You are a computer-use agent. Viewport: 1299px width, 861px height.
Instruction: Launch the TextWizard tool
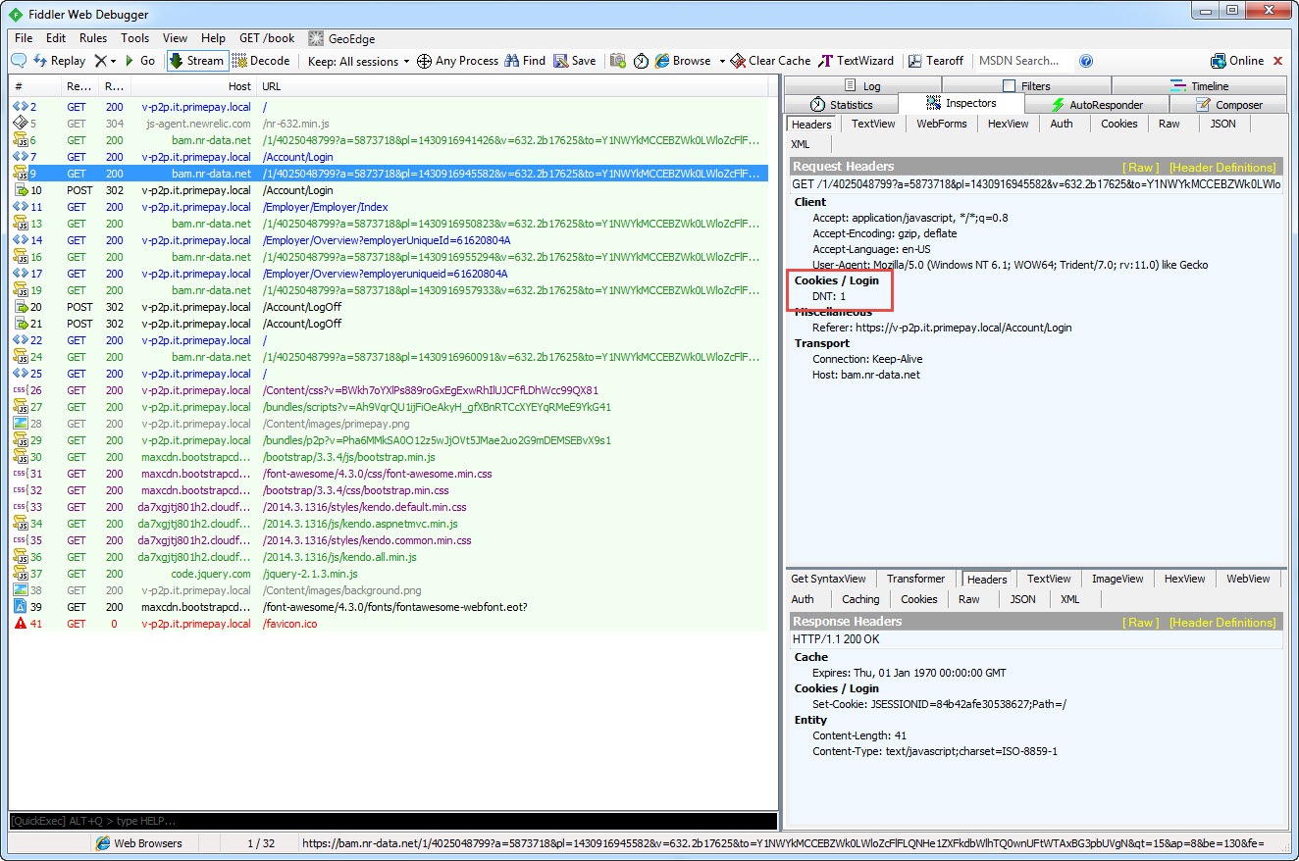click(857, 61)
